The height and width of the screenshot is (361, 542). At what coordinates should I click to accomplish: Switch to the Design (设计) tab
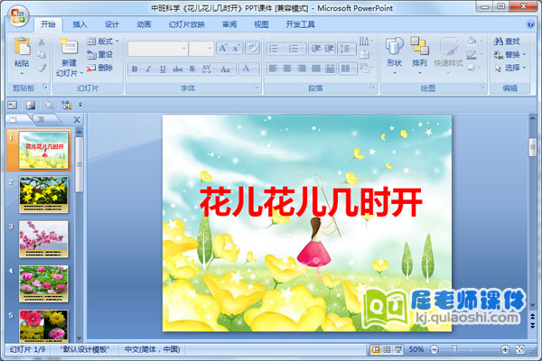point(112,24)
